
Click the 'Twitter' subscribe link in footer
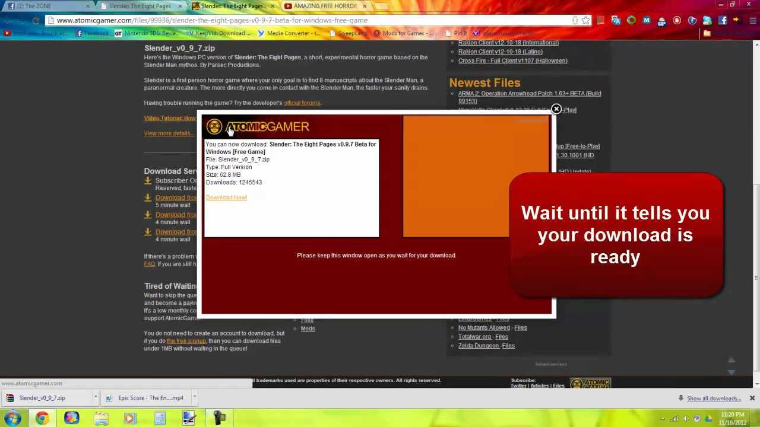[518, 386]
